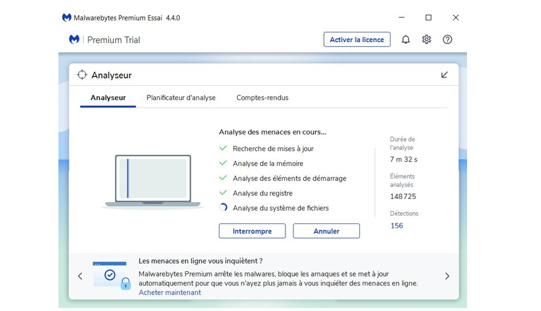The image size is (541, 311).
Task: Click Analyse des éléments de démarrage text
Action: coord(290,179)
